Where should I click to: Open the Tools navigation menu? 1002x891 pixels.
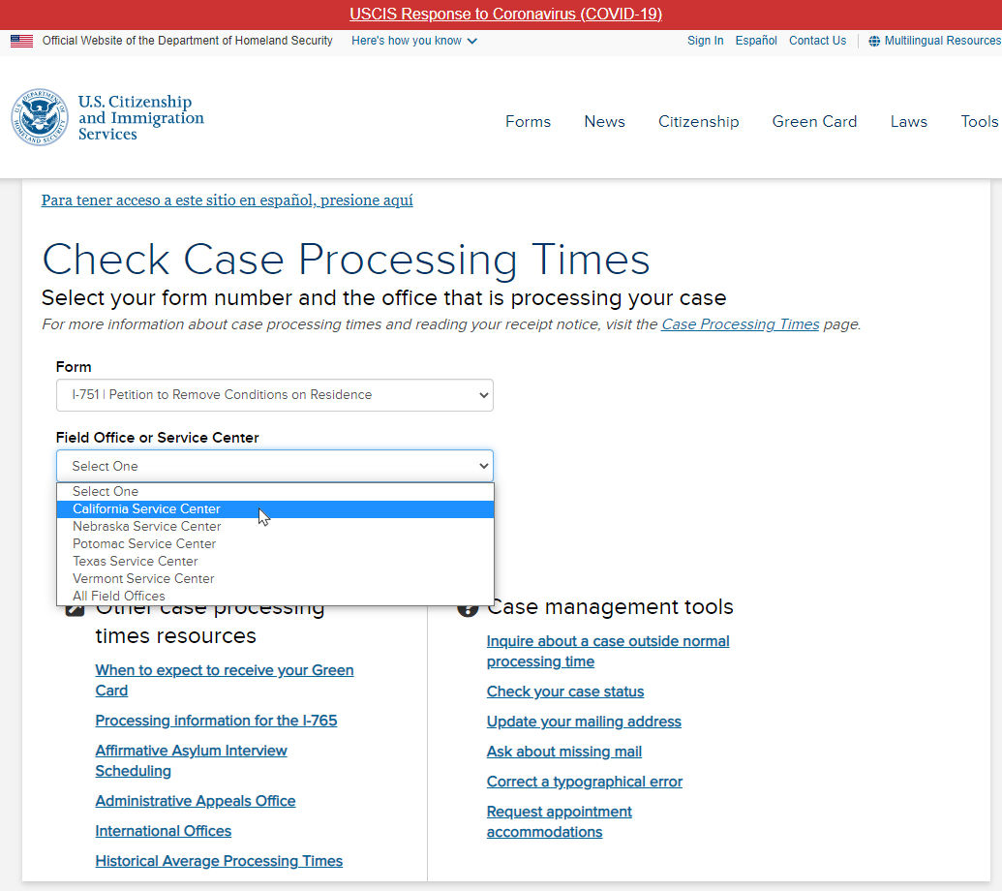(979, 121)
